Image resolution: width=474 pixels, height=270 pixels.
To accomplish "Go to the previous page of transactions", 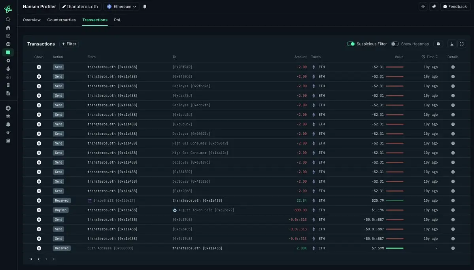I will [39, 259].
